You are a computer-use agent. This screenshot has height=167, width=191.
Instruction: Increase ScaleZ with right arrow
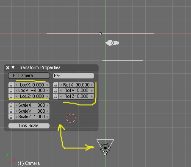[x=47, y=117]
